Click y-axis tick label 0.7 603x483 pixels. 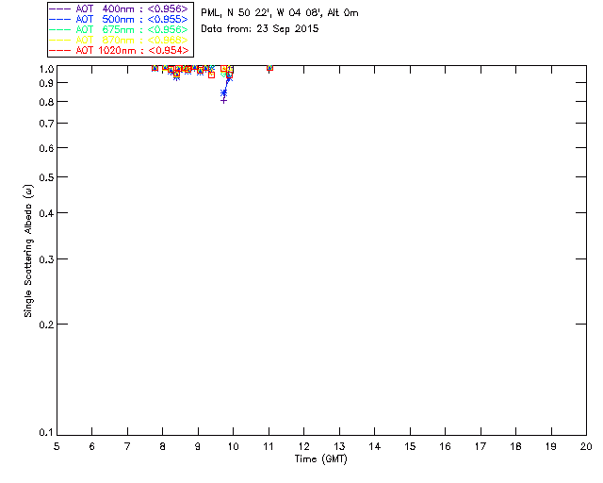[46, 124]
